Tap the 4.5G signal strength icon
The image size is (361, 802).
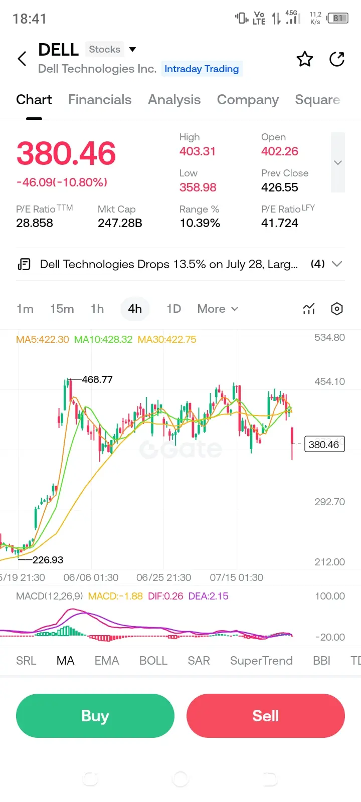tap(293, 18)
